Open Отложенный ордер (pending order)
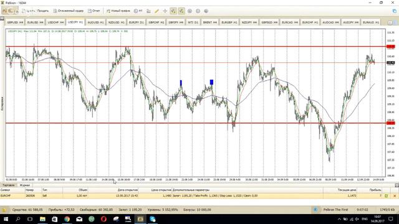The width and height of the screenshot is (399, 224). 69,11
